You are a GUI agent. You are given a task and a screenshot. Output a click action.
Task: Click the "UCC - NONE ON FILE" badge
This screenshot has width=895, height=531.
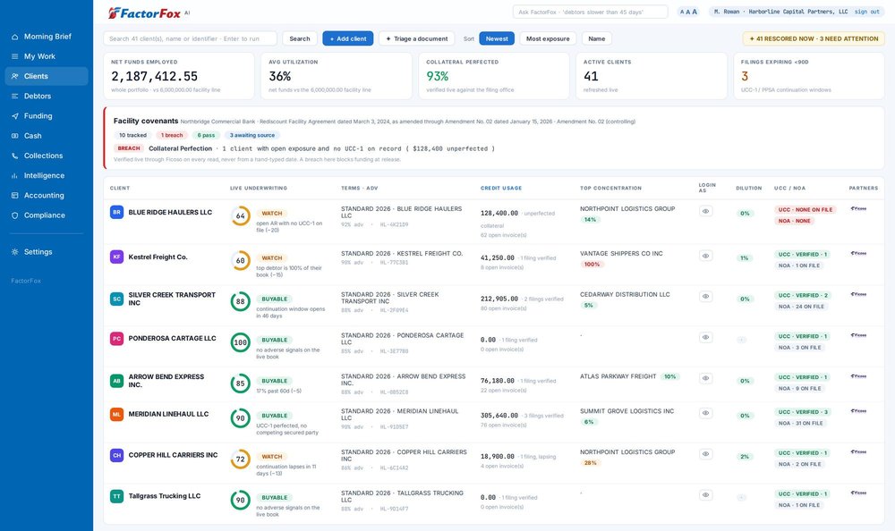805,210
